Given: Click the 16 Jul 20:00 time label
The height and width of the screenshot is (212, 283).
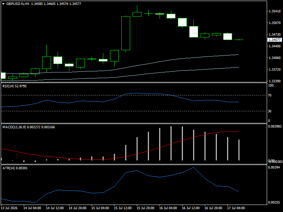Looking at the screenshot, I should [x=213, y=208].
